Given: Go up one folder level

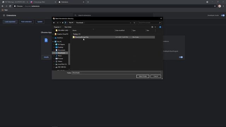Looking at the screenshot, I should 63,23.
